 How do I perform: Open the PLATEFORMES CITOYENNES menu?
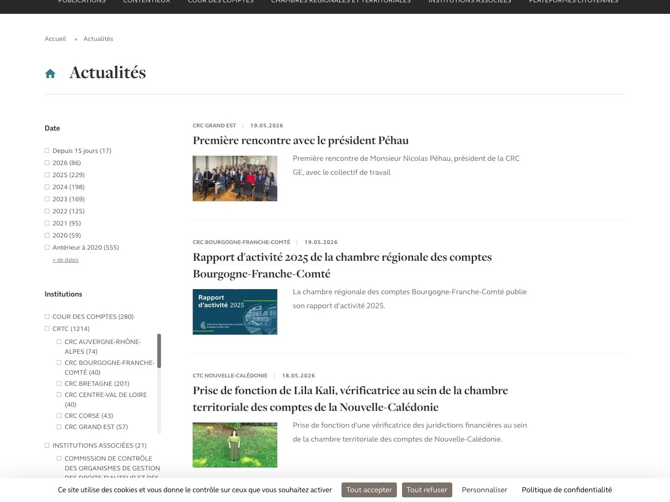pos(574,2)
